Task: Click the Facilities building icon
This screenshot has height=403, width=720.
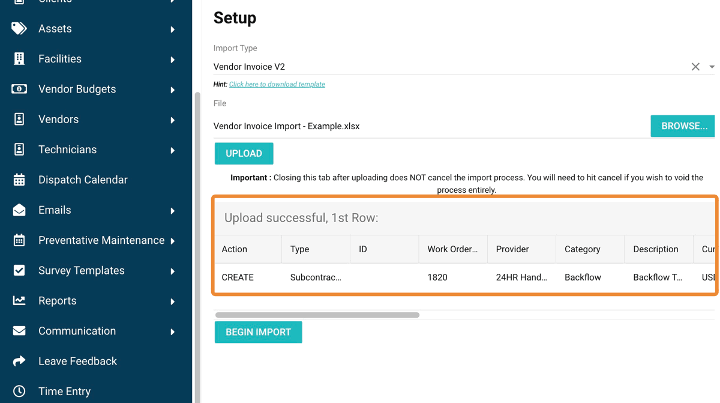Action: pos(19,59)
